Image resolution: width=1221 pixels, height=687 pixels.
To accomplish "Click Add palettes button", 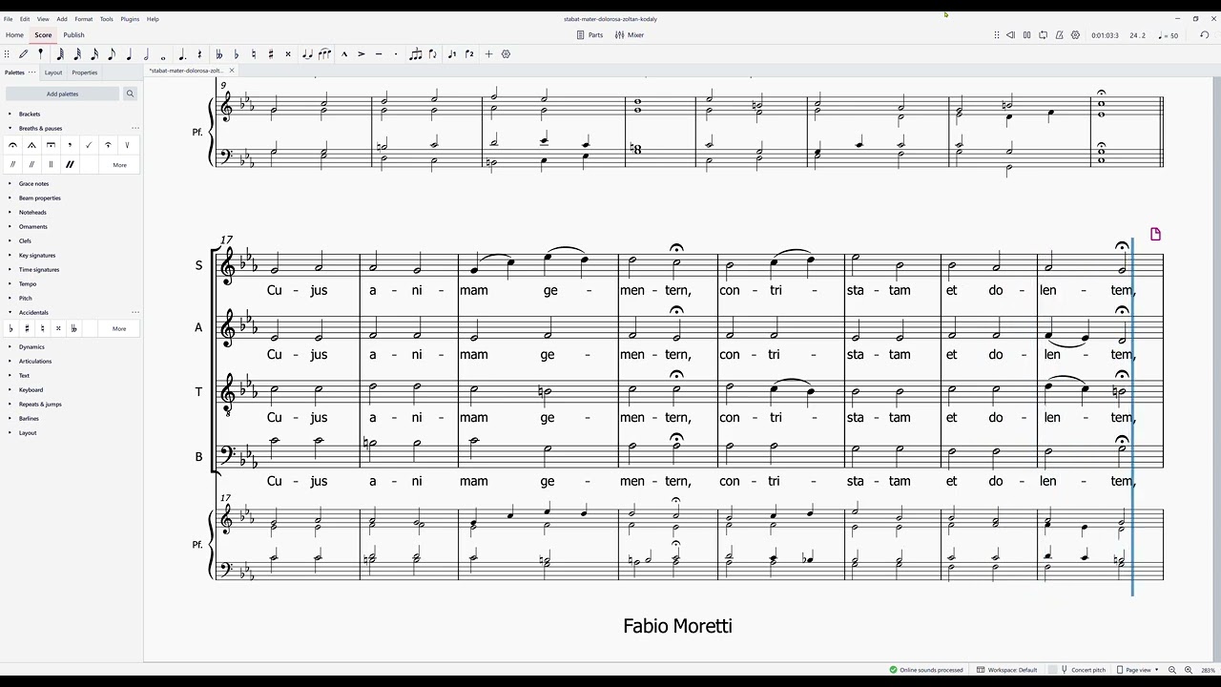I will (63, 94).
